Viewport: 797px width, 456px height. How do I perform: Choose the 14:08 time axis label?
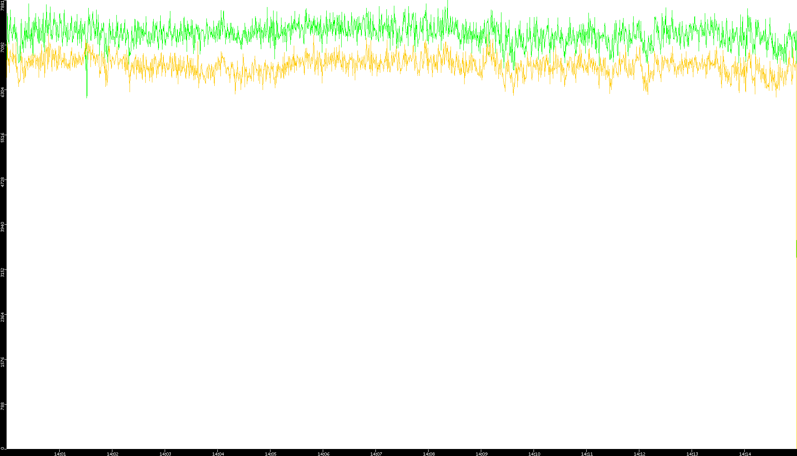pyautogui.click(x=429, y=454)
